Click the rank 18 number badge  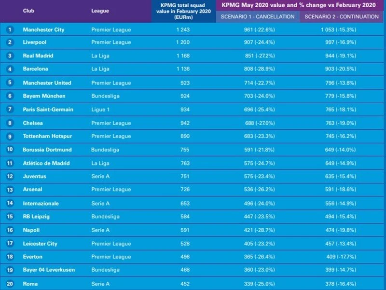(9, 257)
